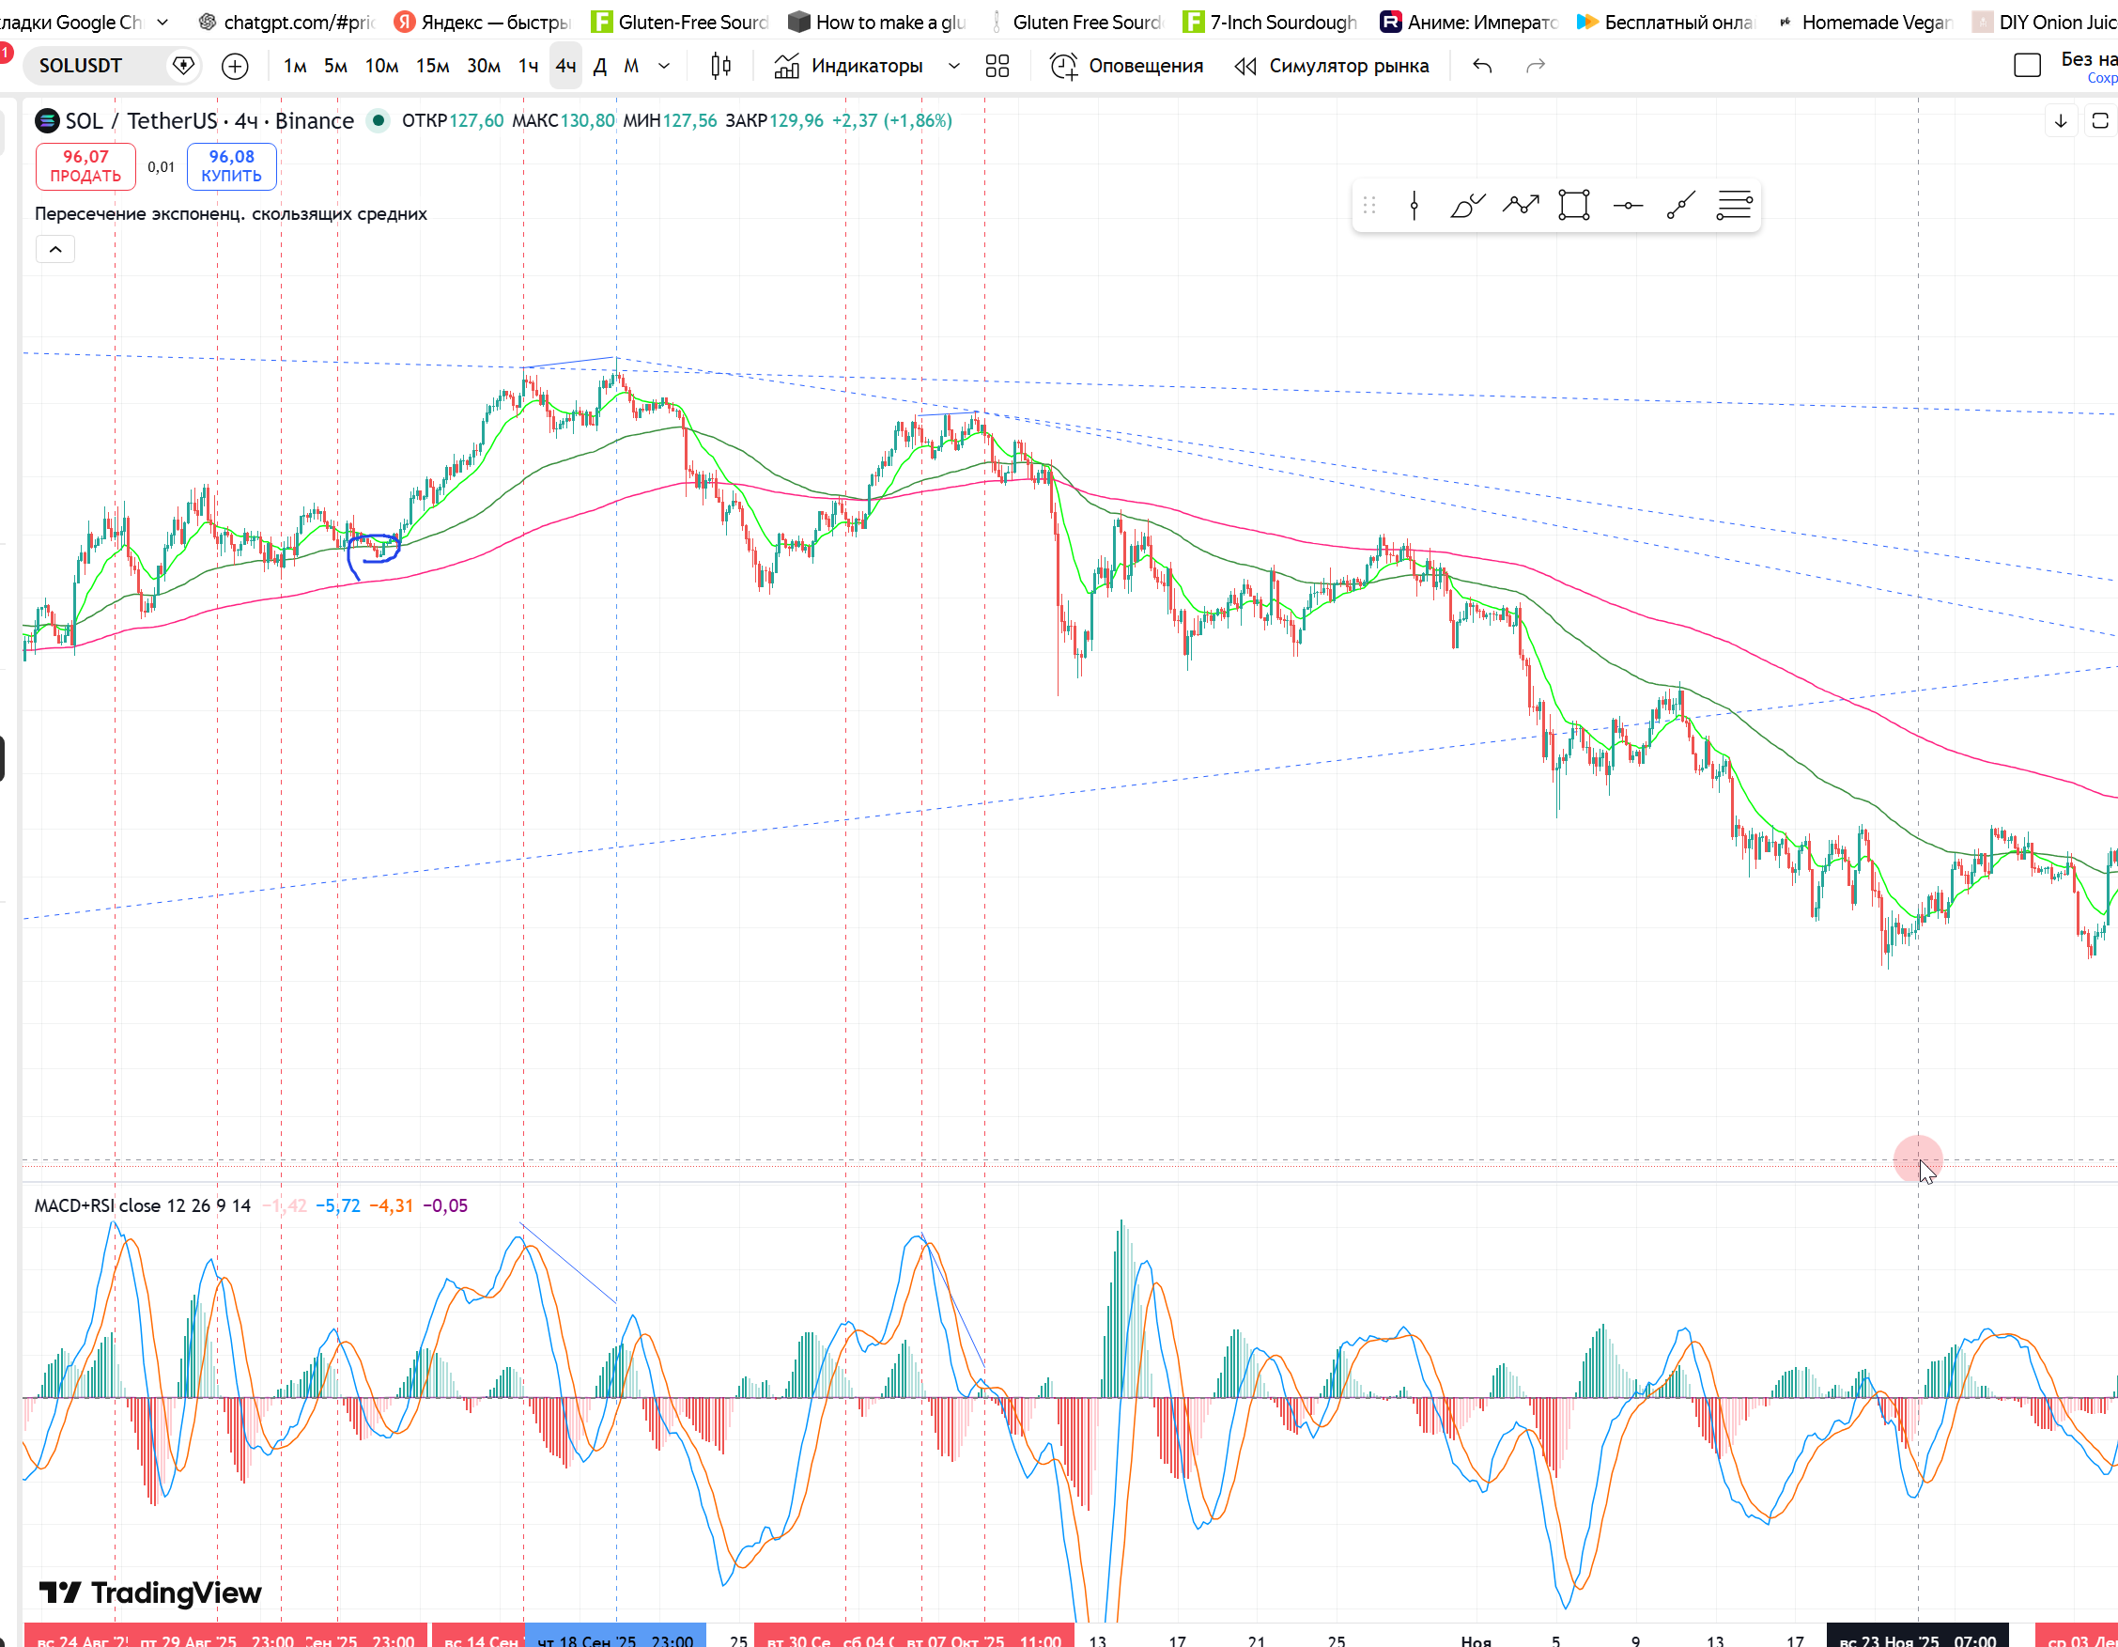Open the layout grid selector icon
This screenshot has height=1647, width=2118.
click(997, 66)
